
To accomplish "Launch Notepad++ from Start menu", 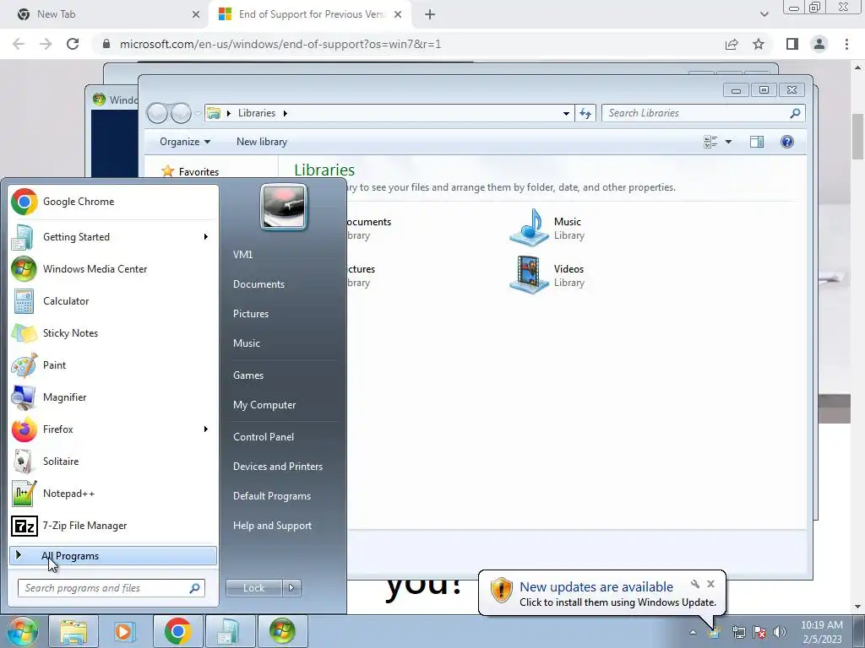I will pos(113,493).
